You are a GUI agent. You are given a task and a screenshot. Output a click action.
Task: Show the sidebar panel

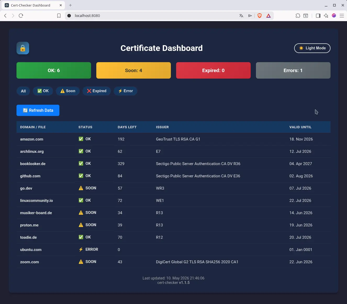point(318,16)
